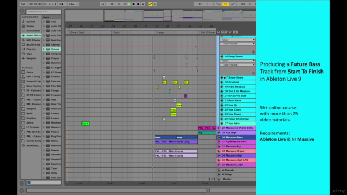This screenshot has height=195, width=347.
Task: Select the Clips category
Action: (29, 54)
